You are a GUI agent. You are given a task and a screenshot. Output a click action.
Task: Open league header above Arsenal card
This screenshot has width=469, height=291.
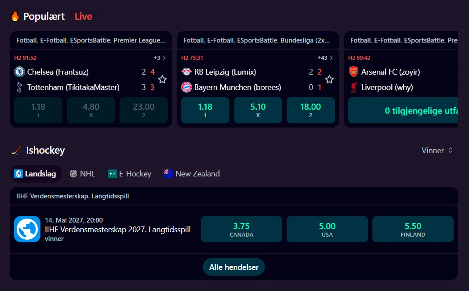pyautogui.click(x=401, y=40)
